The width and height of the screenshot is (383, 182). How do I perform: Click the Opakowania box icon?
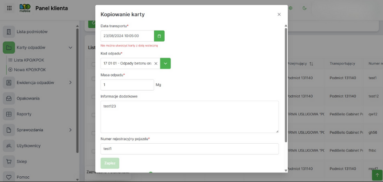click(9, 99)
